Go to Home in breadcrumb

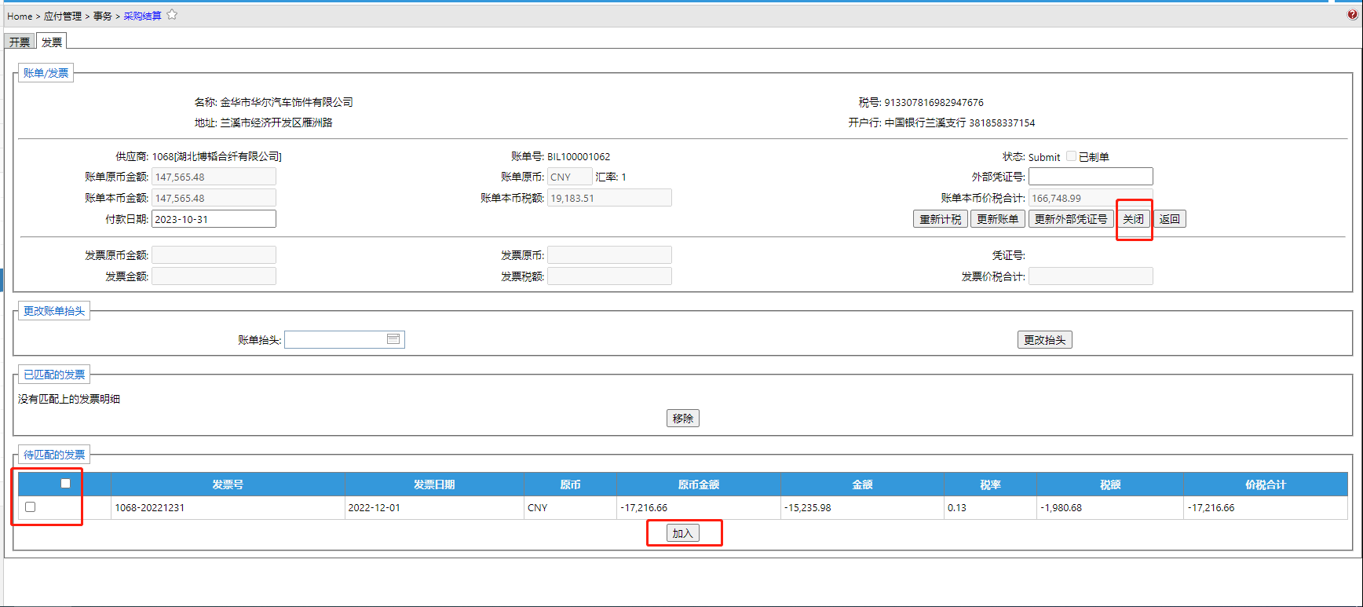[20, 16]
